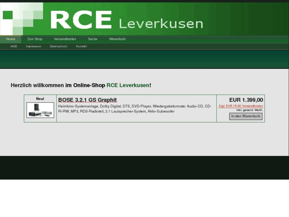Viewport: 289px width, 217px height.
Task: Go to Zum Shop menu item
Action: coord(35,39)
